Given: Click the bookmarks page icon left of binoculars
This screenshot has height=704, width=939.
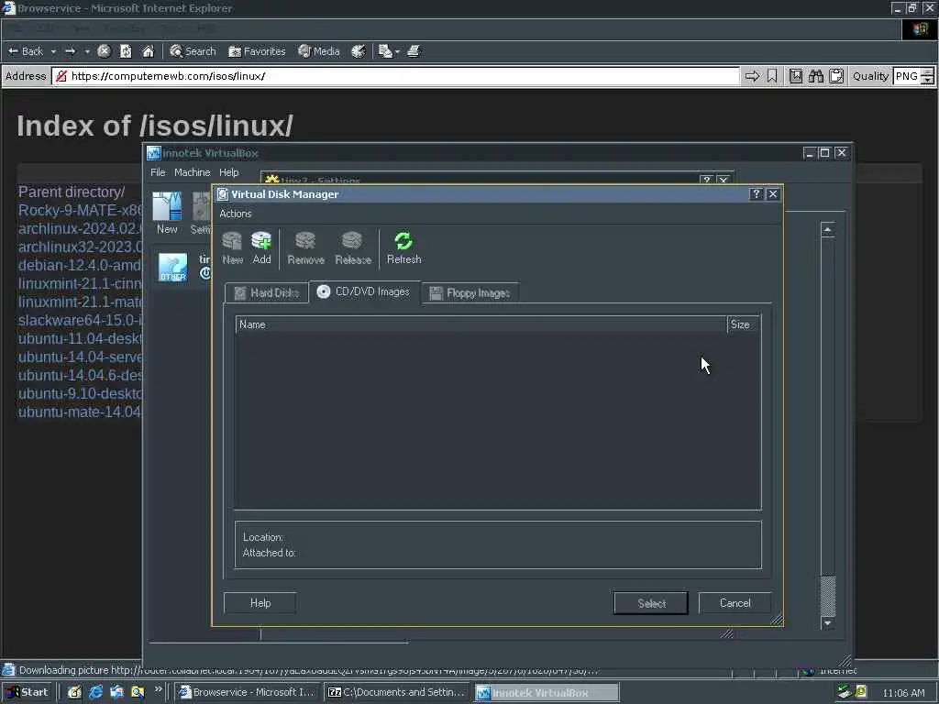Looking at the screenshot, I should pyautogui.click(x=795, y=76).
